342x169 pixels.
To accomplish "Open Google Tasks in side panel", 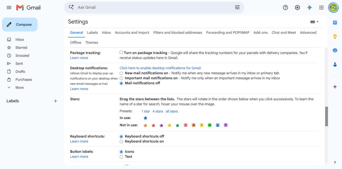I will 335,50.
